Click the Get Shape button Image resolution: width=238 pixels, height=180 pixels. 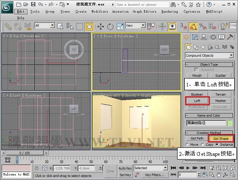click(221, 139)
